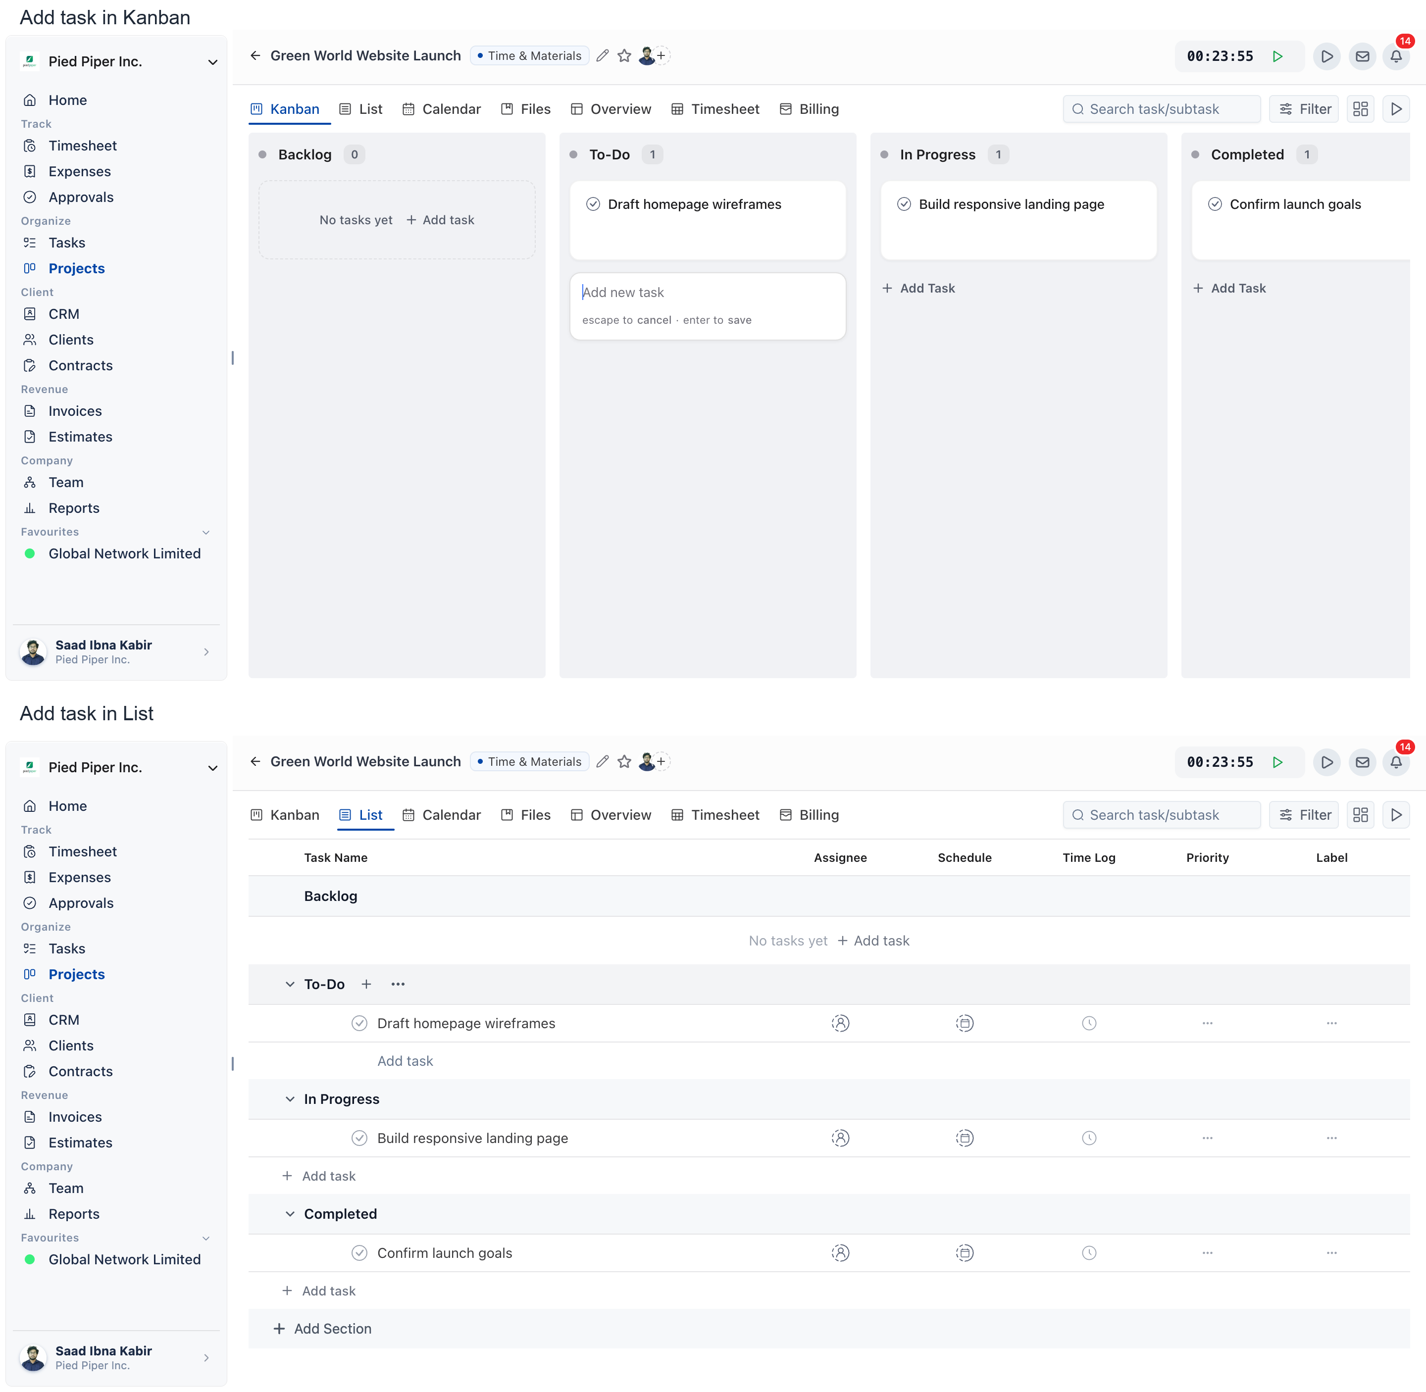This screenshot has width=1426, height=1392.
Task: Click the play icon button beside Kanban grid view
Action: [1396, 109]
